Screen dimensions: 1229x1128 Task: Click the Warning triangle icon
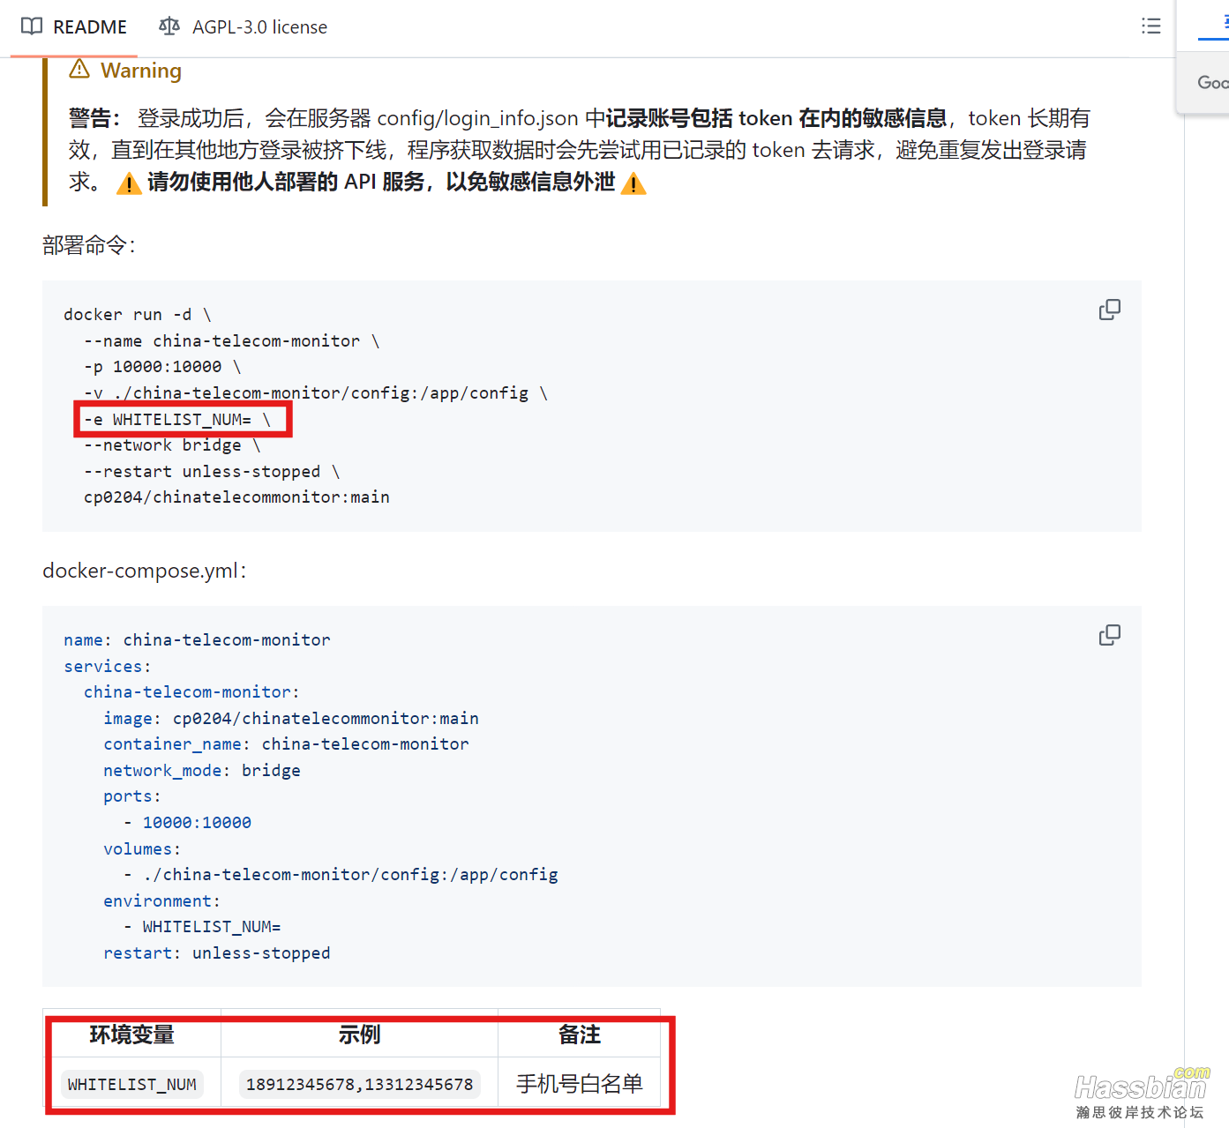click(x=79, y=69)
